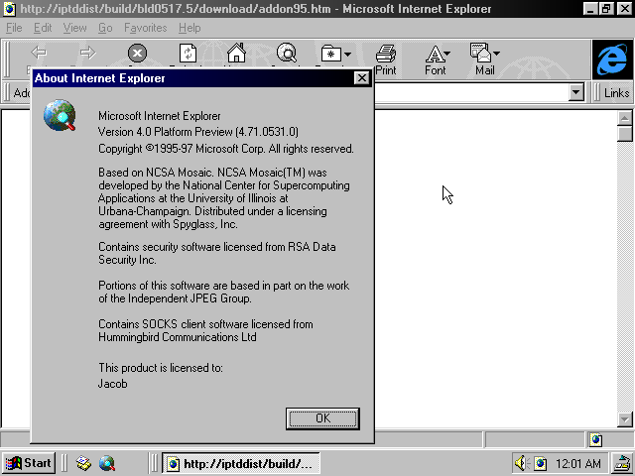635x476 pixels.
Task: Click the page icon in the title bar
Action: [9, 9]
